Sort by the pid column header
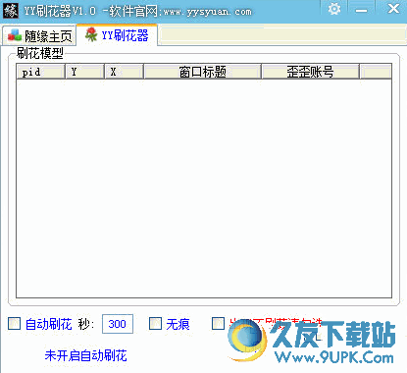The height and width of the screenshot is (373, 407). pos(40,72)
